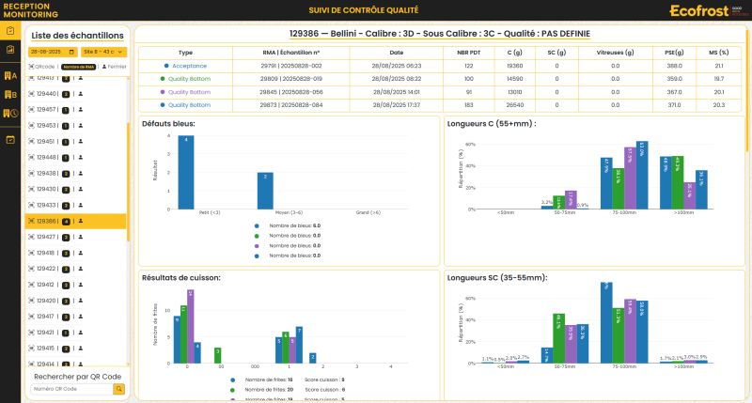Click the calendar check sidebar icon

(x=10, y=140)
